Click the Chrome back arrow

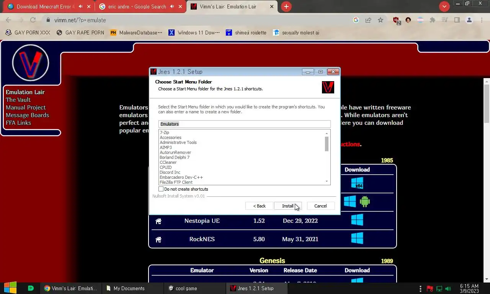pos(8,20)
